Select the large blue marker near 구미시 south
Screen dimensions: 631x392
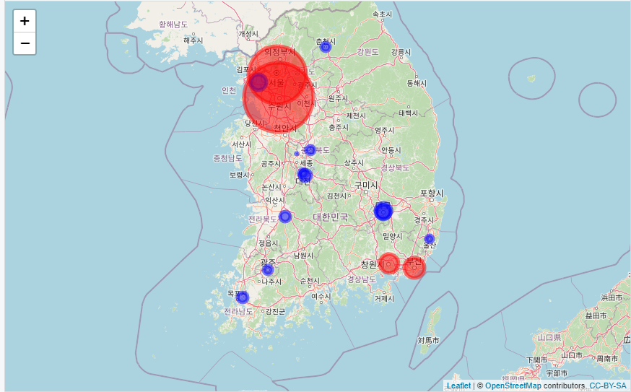coord(383,212)
